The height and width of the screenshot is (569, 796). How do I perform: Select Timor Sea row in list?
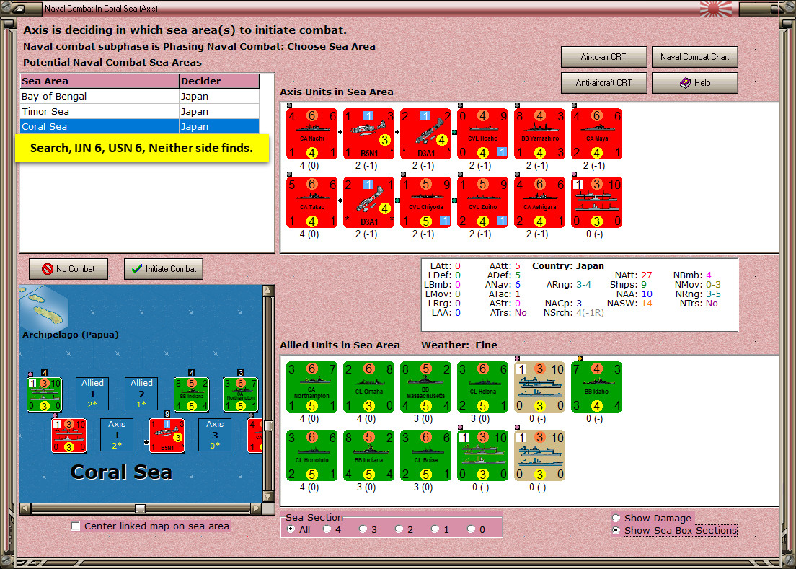click(140, 112)
